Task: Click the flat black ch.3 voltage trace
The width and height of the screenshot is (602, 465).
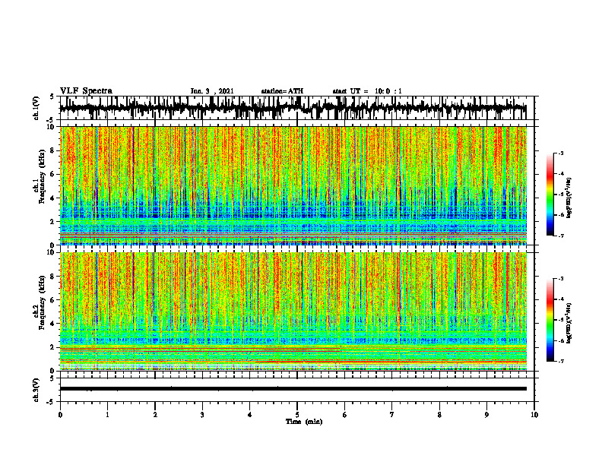Action: click(293, 389)
